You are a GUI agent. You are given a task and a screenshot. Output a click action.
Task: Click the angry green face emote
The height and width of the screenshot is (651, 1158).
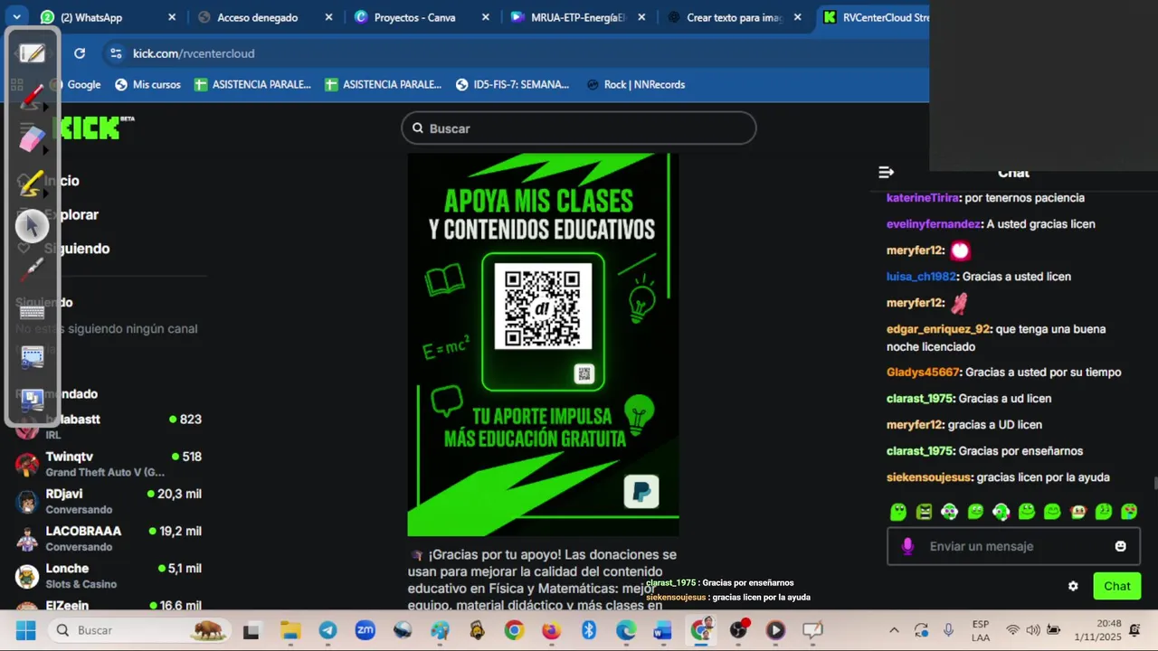click(x=924, y=512)
